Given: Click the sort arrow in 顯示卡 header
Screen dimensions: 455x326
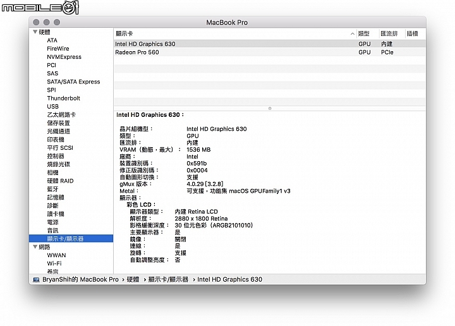Looking at the screenshot, I should [x=352, y=34].
